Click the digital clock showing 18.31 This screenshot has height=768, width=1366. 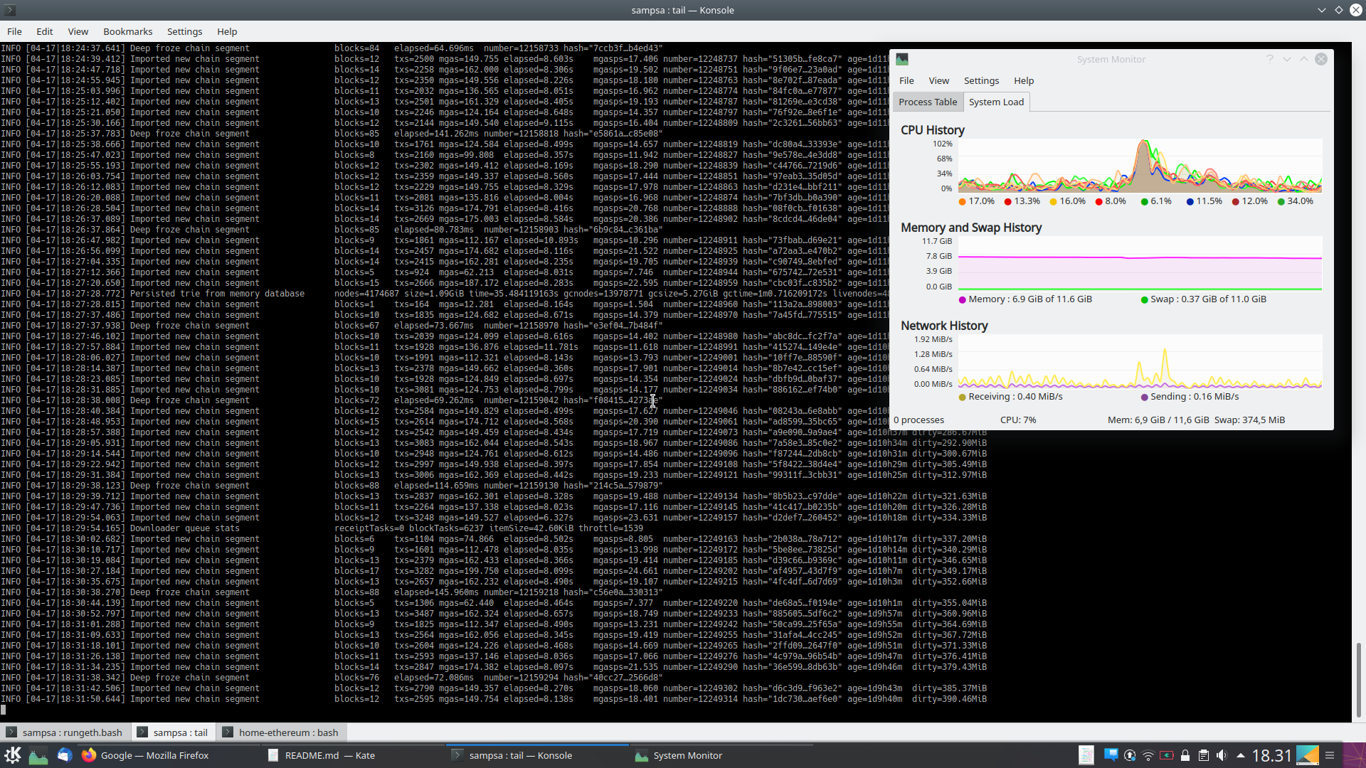point(1271,755)
